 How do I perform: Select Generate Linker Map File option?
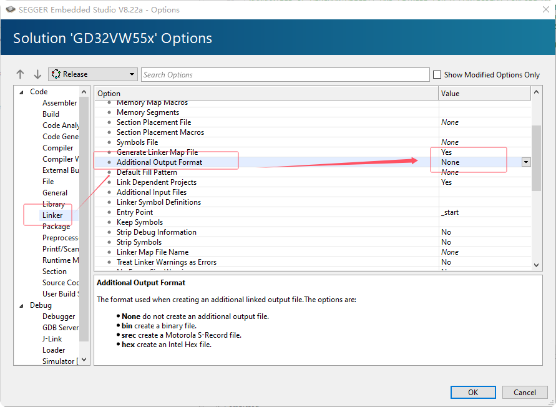point(157,152)
